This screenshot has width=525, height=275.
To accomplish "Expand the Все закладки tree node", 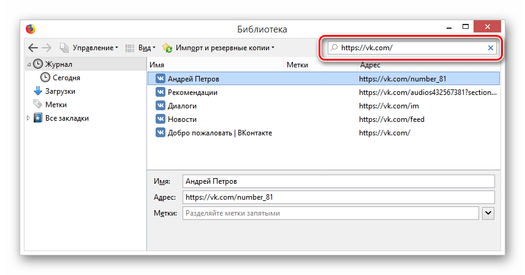I will [28, 118].
